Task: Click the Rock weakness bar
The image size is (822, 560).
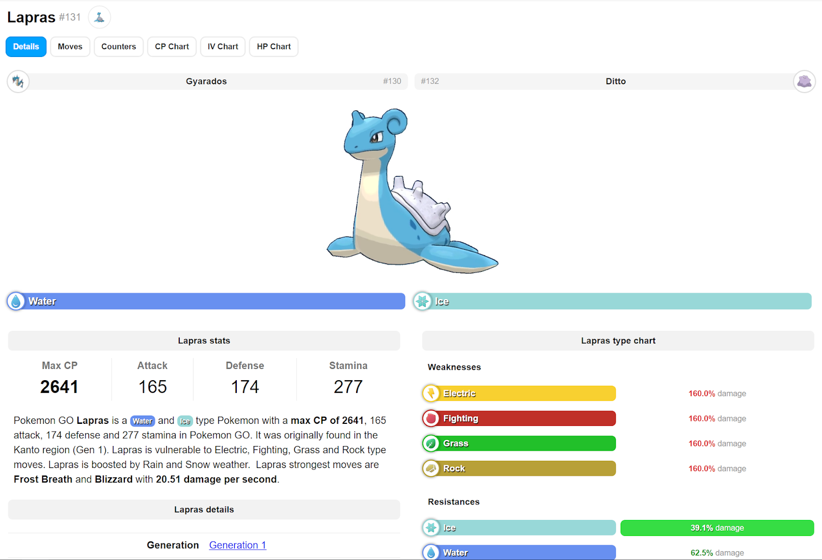Action: [519, 469]
